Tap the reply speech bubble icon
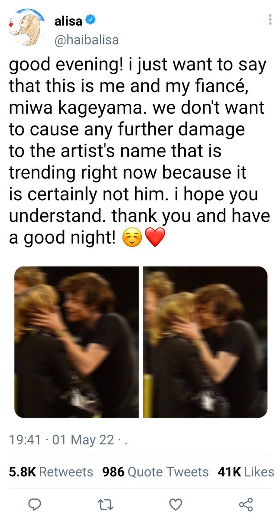 (35, 504)
